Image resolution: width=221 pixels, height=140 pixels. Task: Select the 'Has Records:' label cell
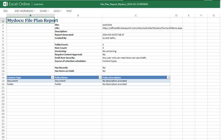(x=78, y=68)
